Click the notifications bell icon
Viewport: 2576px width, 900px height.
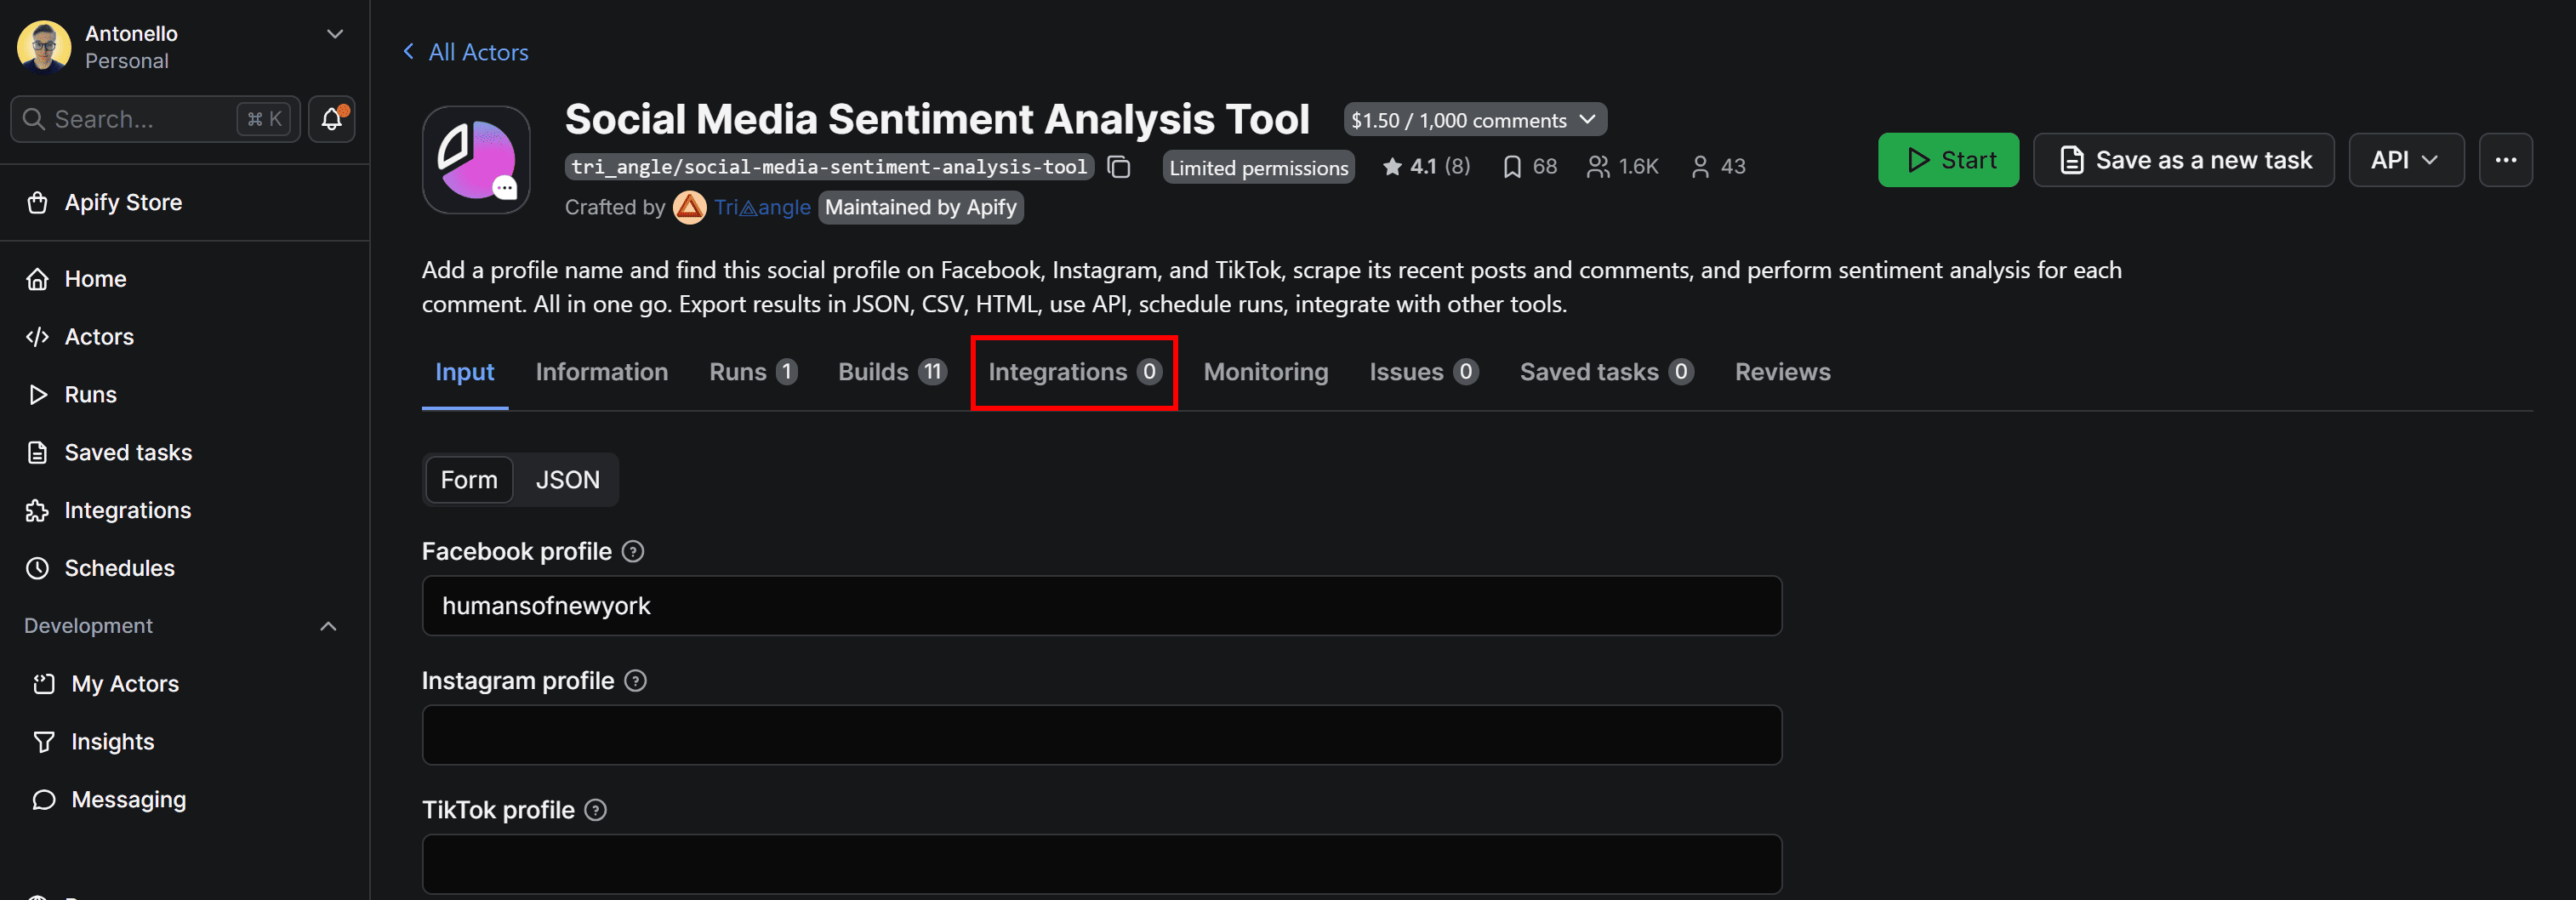[331, 120]
